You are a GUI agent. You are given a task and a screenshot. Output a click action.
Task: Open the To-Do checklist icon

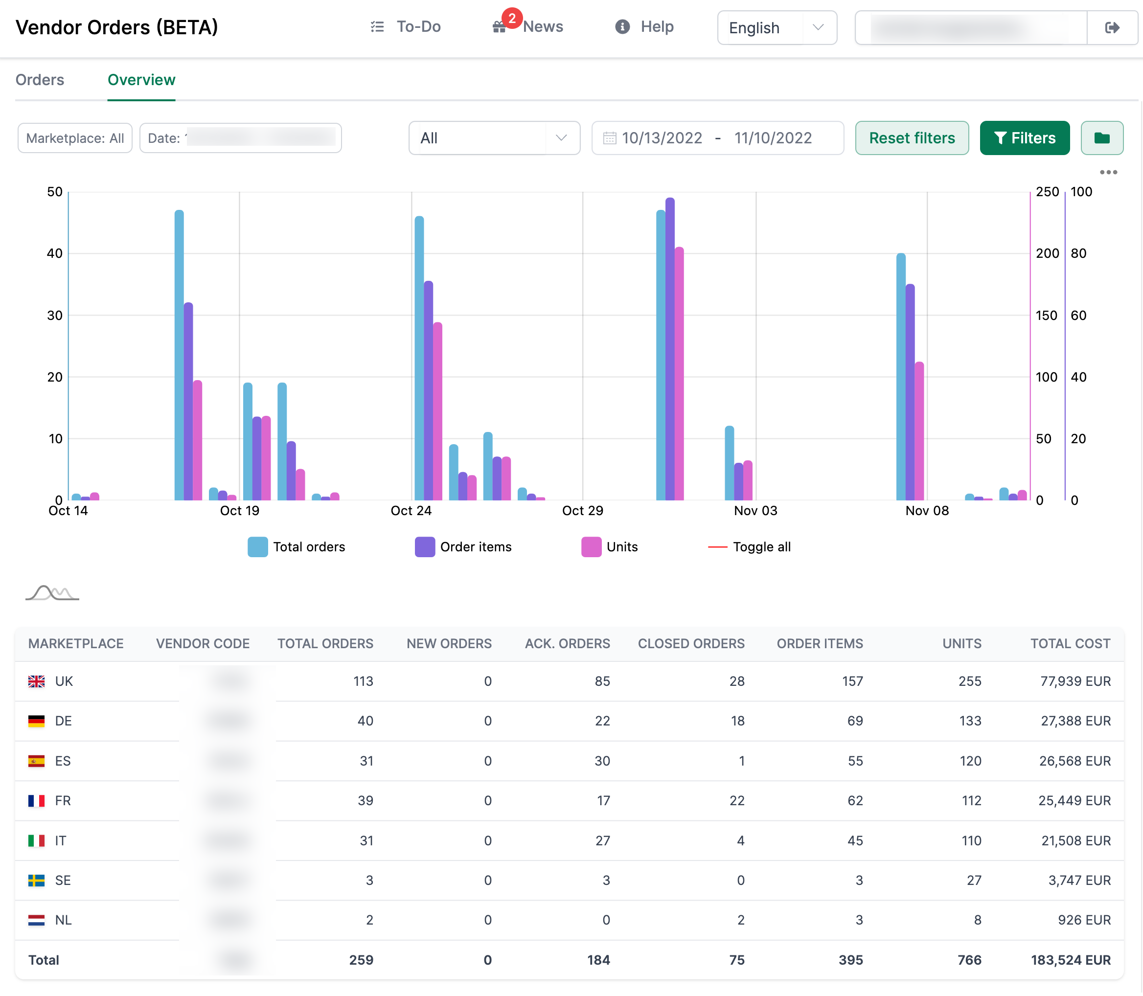[x=377, y=27]
